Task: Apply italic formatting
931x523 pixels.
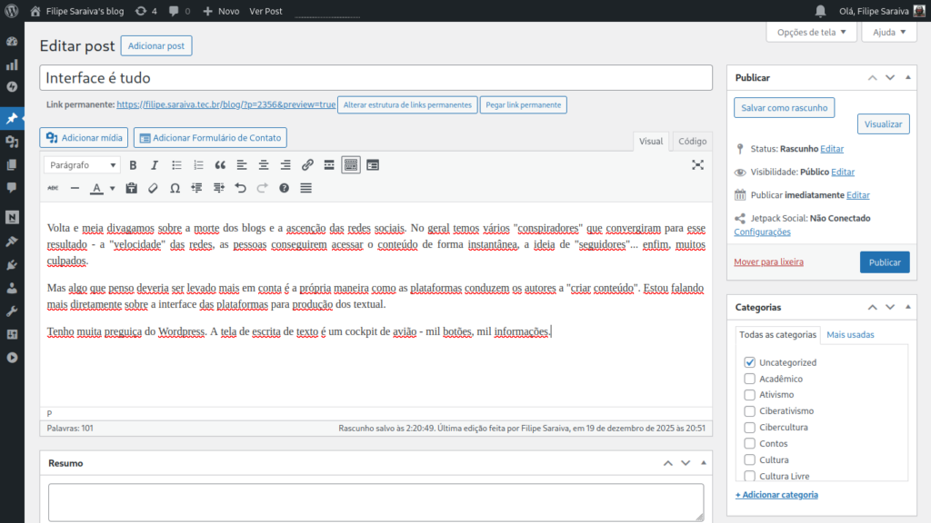Action: coord(155,165)
